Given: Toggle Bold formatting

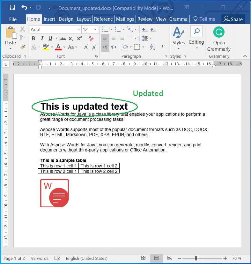Looking at the screenshot, I should (33, 39).
